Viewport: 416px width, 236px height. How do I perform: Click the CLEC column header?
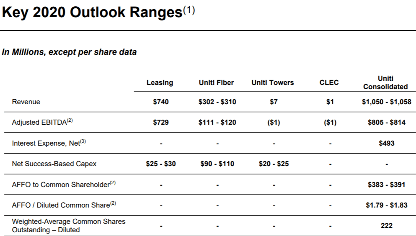point(329,82)
